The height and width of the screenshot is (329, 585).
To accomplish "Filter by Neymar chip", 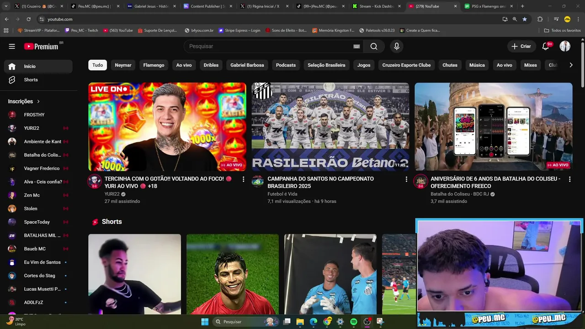I will point(123,65).
